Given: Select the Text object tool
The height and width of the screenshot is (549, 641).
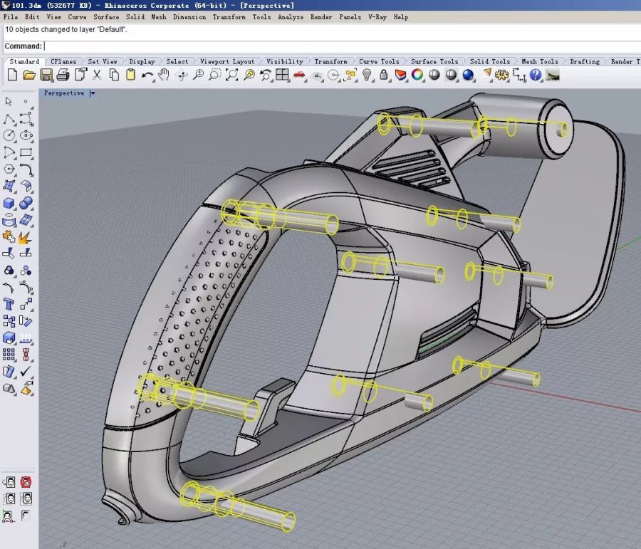Looking at the screenshot, I should pos(9,304).
